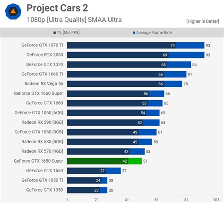This screenshot has width=224, height=203.
Task: Click the Average Frame Rate legend square
Action: (134, 33)
